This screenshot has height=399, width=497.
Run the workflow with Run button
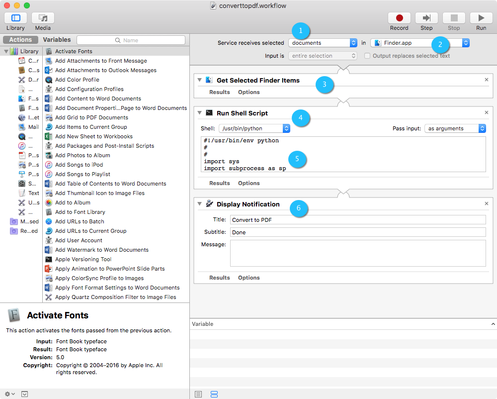(x=481, y=18)
